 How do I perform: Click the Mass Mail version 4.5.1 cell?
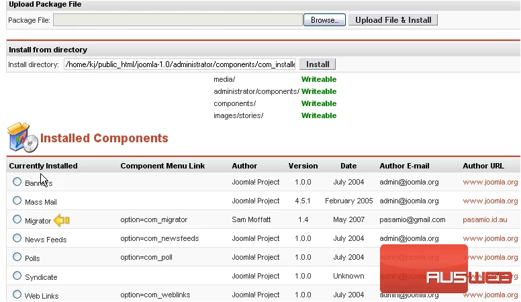[303, 201]
